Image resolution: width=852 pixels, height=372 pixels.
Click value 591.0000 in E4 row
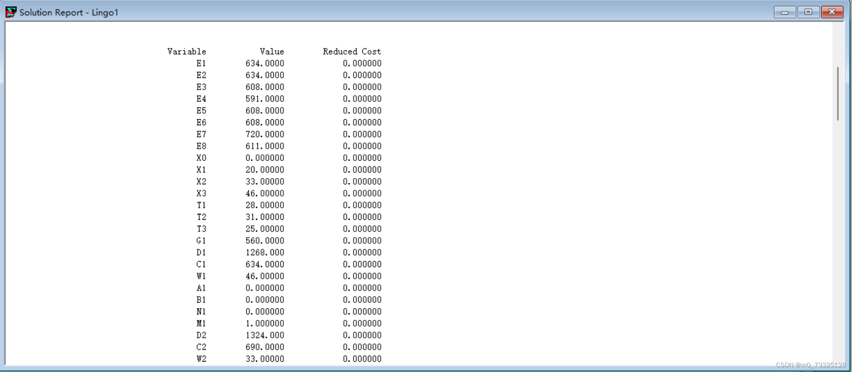pyautogui.click(x=265, y=99)
